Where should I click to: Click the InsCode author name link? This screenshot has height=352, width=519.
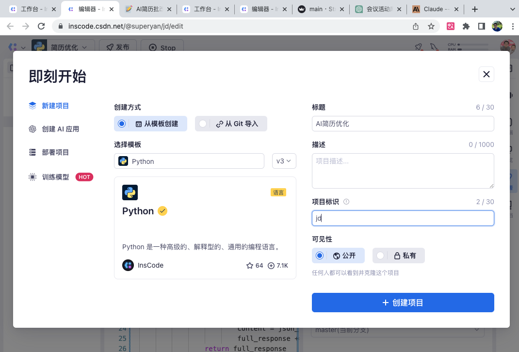[x=150, y=265]
